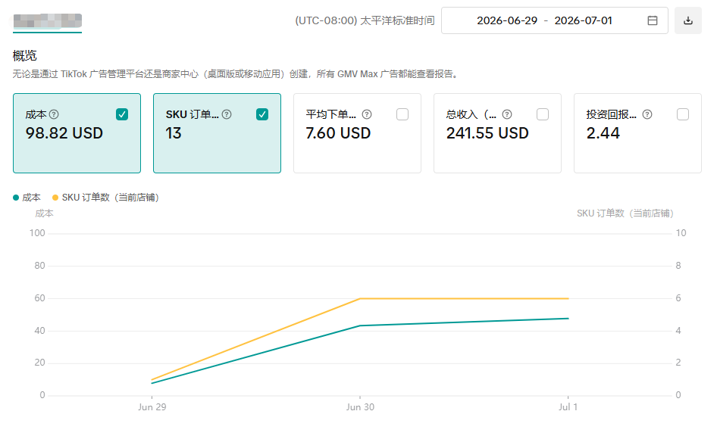Click the 241.55 USD revenue value
Viewport: 717px width, 436px height.
(x=487, y=133)
